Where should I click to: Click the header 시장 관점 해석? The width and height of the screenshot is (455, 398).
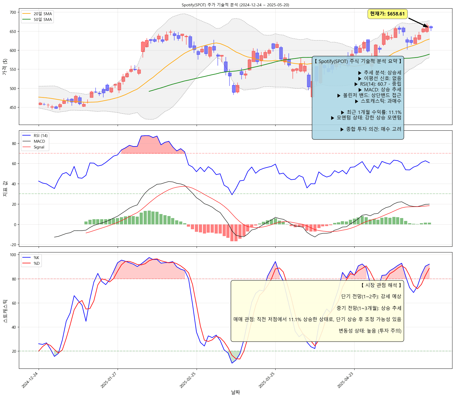tap(381, 285)
